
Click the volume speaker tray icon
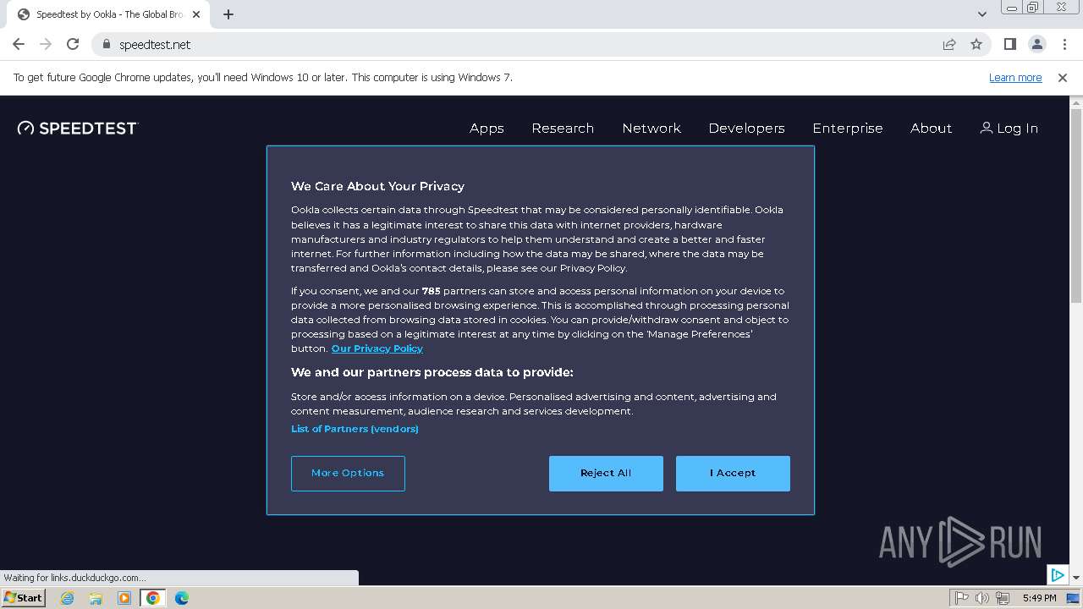[x=982, y=598]
